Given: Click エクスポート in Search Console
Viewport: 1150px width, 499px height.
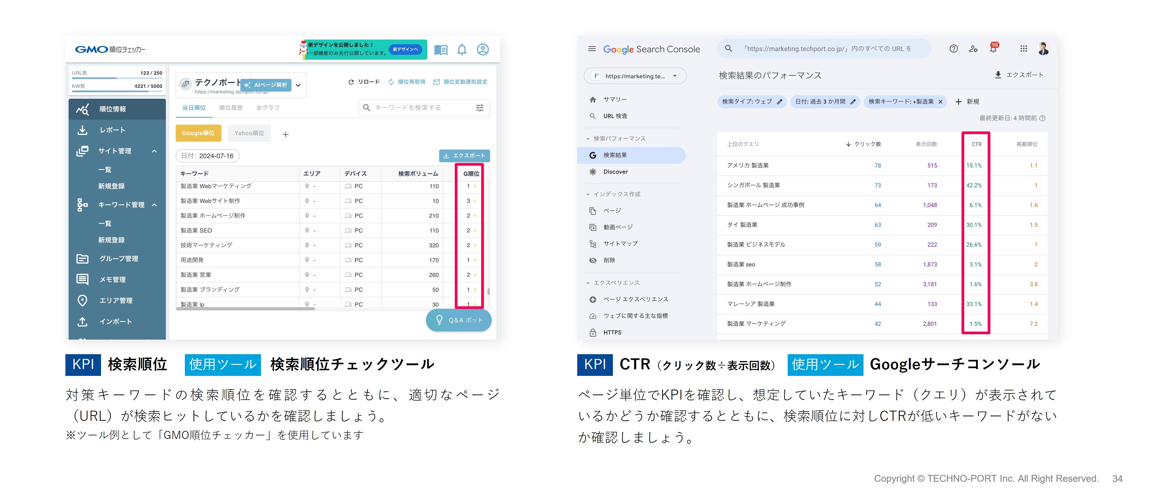Looking at the screenshot, I should tap(1019, 75).
